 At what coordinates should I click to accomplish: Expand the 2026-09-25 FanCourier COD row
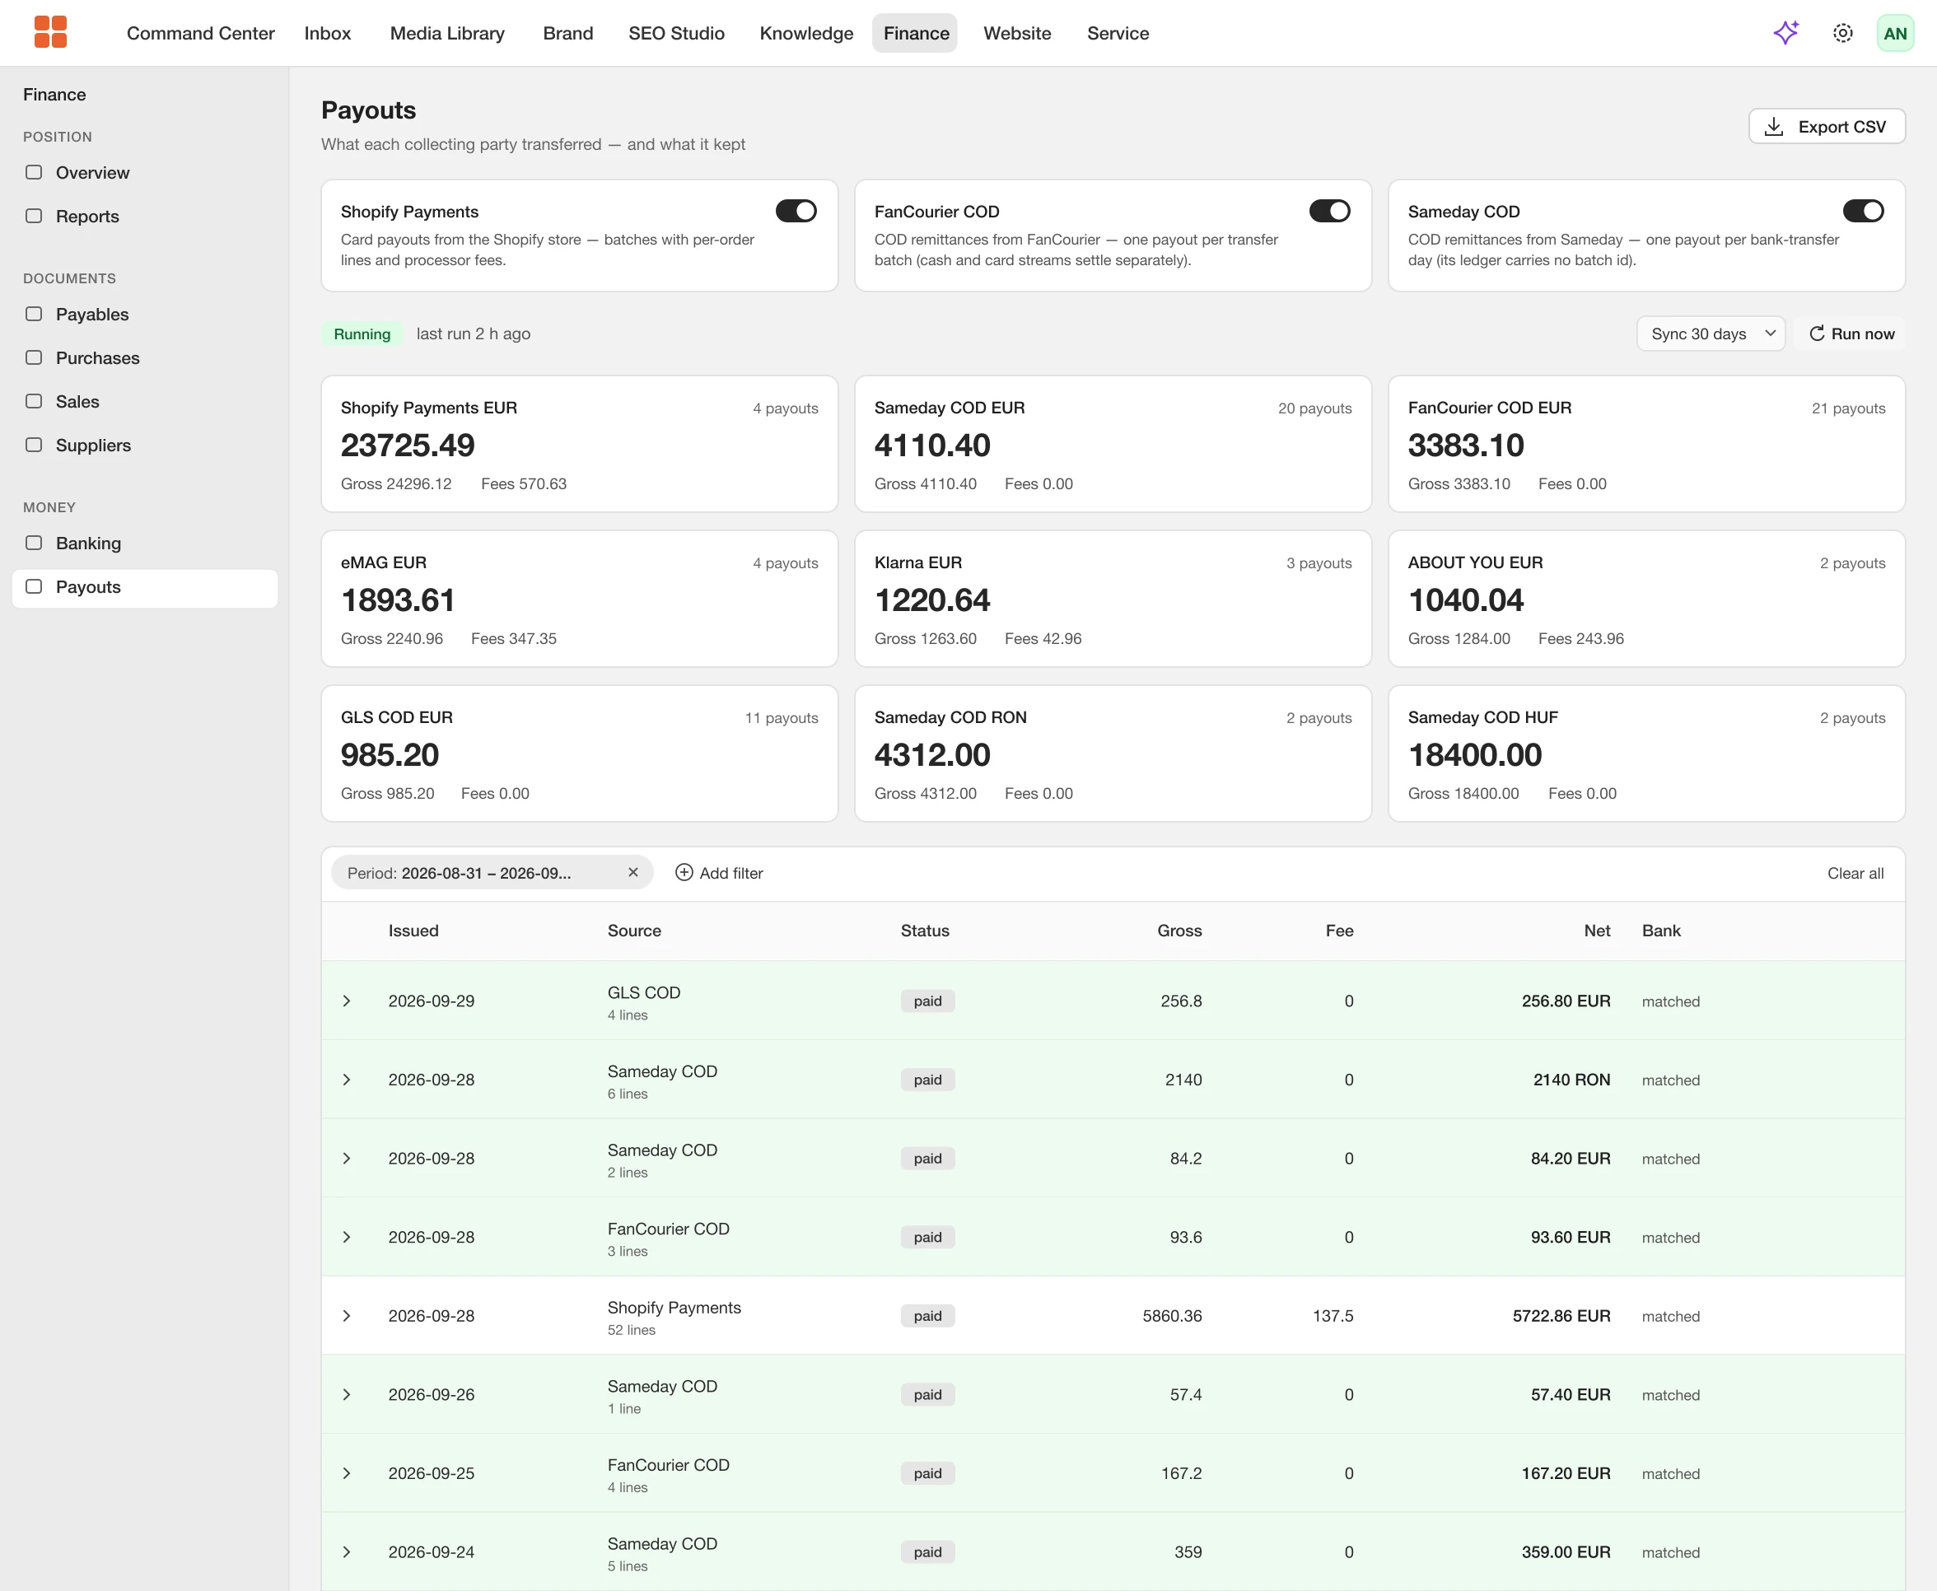[347, 1474]
